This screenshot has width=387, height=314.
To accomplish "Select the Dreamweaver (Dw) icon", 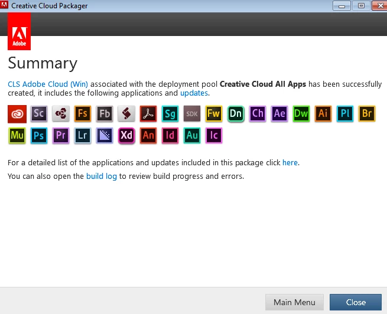I will (x=301, y=114).
